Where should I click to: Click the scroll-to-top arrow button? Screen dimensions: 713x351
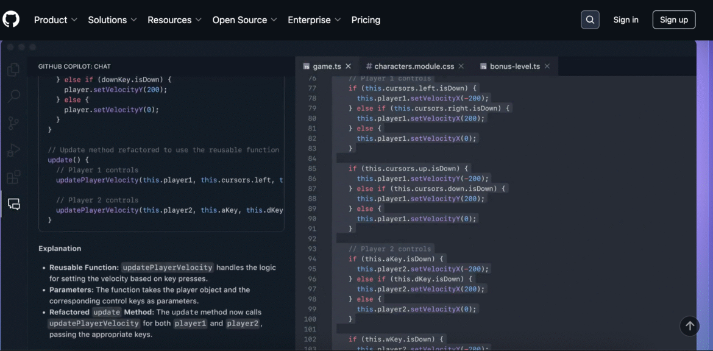tap(689, 326)
